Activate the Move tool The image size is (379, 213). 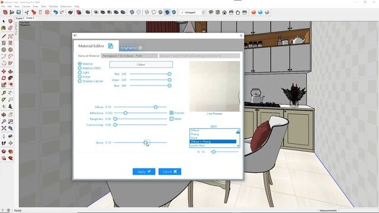(4, 72)
